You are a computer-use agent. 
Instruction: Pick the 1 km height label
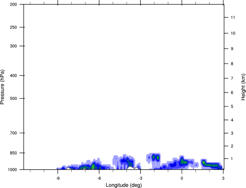[x=232, y=159]
